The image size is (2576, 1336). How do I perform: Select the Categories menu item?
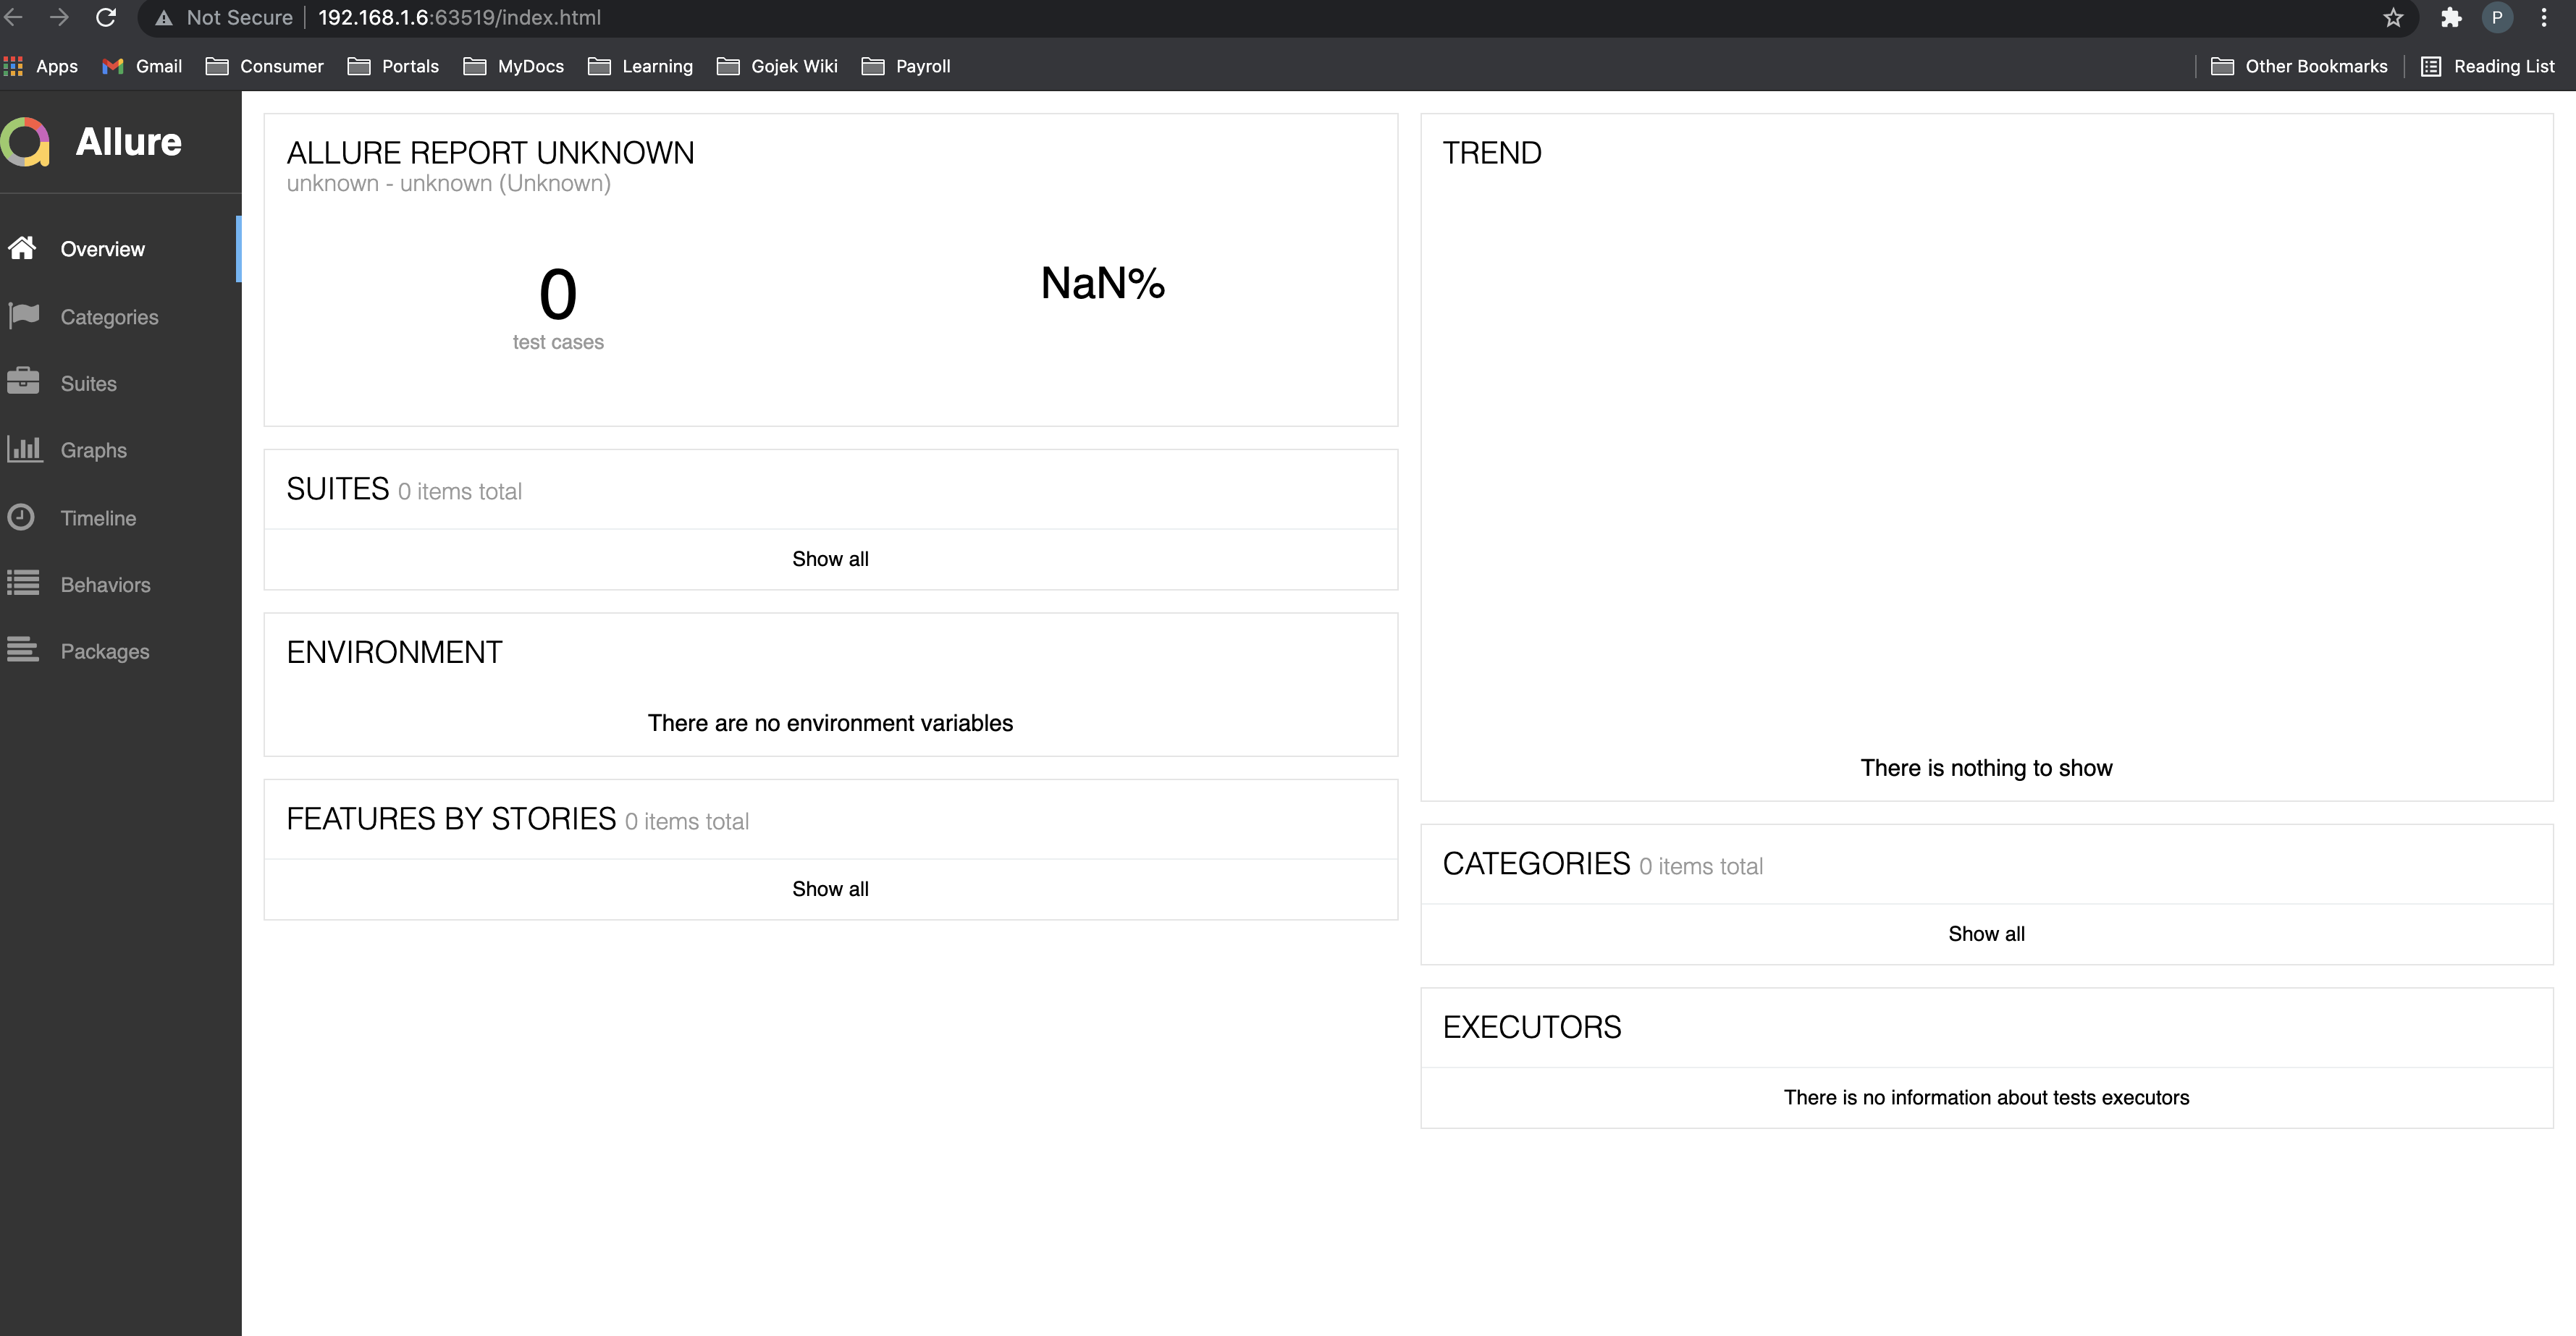[x=109, y=317]
